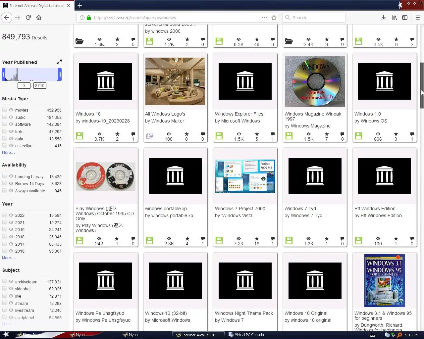Click the image media icon on All Windows Logo's
This screenshot has width=424, height=339.
point(150,136)
